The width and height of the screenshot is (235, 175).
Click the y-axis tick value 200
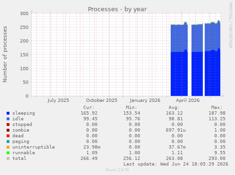click(x=24, y=41)
